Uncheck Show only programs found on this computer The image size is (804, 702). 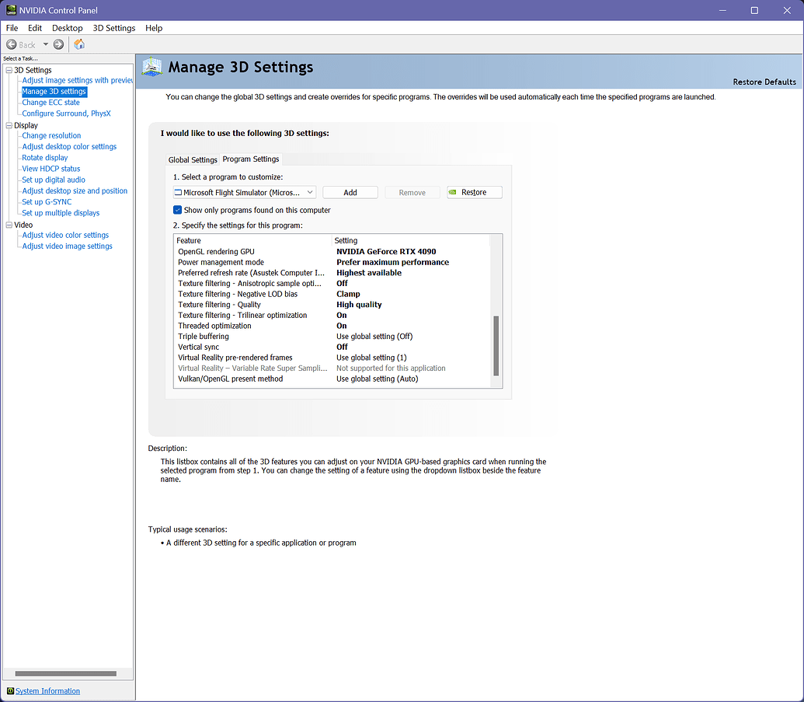pyautogui.click(x=177, y=209)
